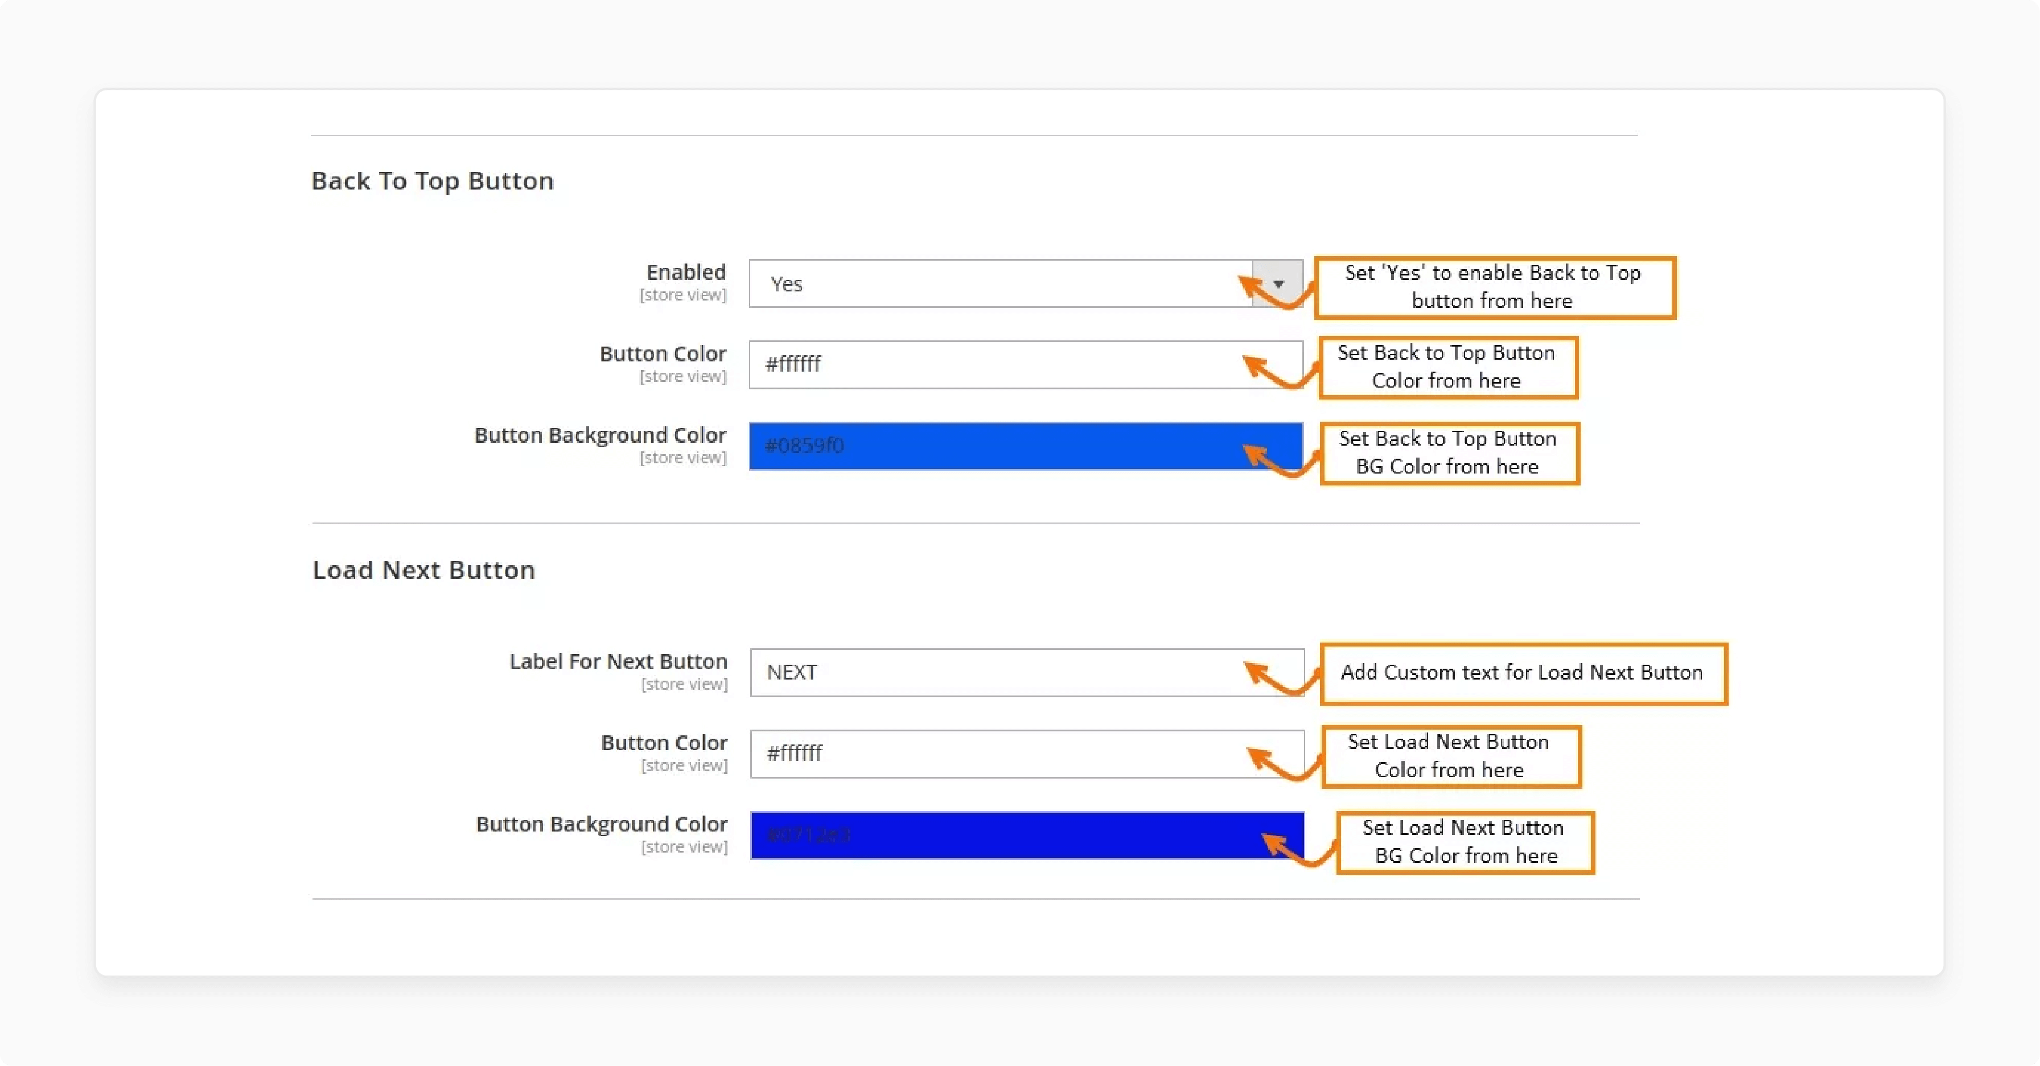Click Button Color label in Load Next section

(x=664, y=743)
